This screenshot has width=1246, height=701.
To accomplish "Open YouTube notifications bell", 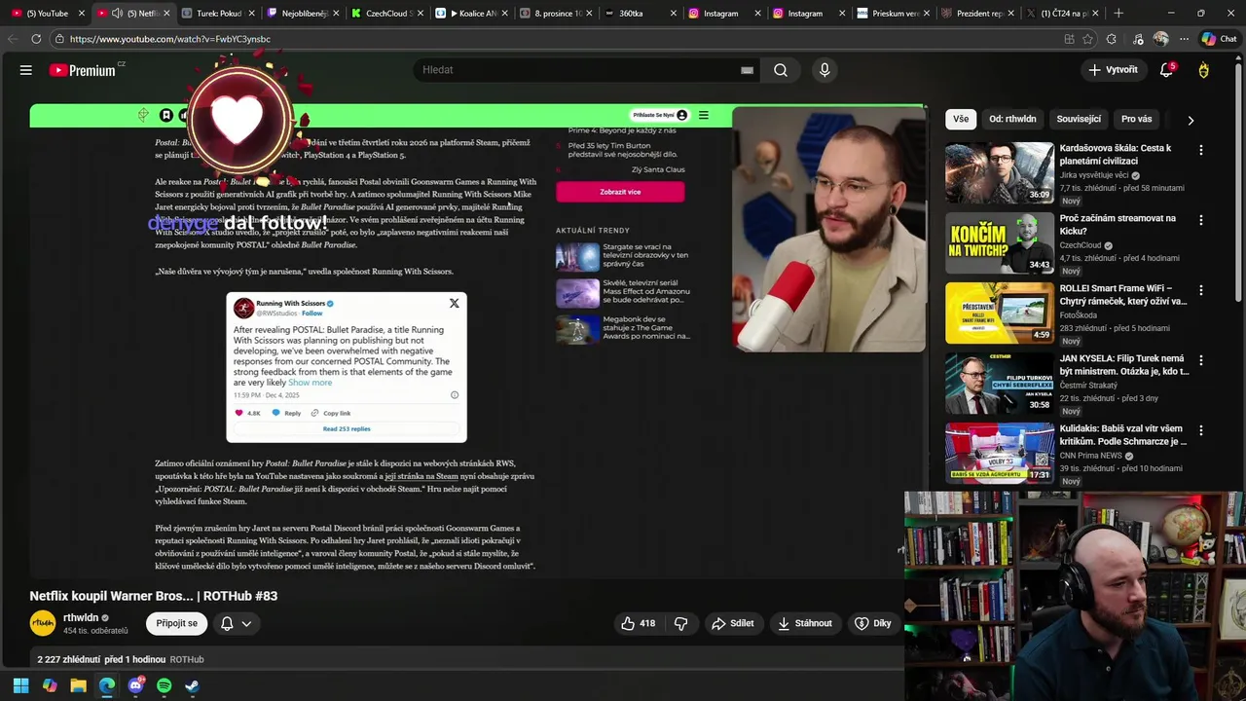I will tap(1166, 70).
